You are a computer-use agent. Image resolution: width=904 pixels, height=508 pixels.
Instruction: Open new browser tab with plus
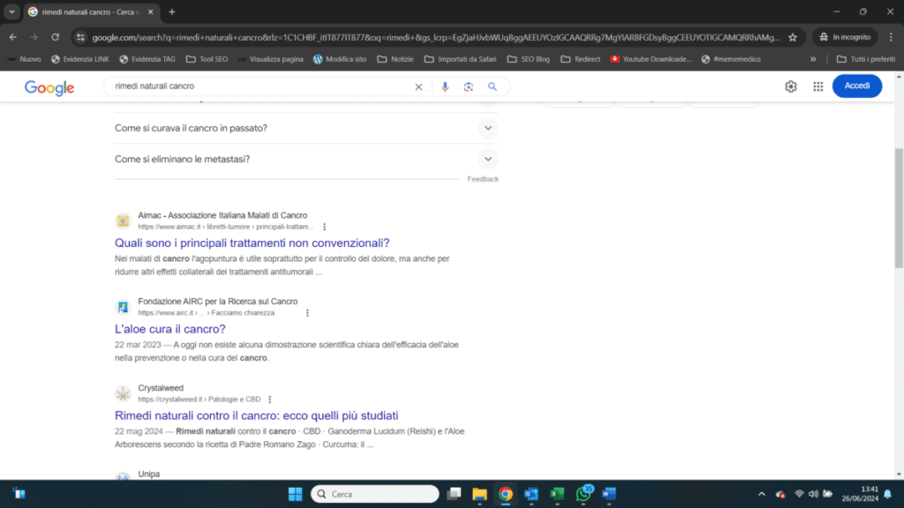click(172, 11)
